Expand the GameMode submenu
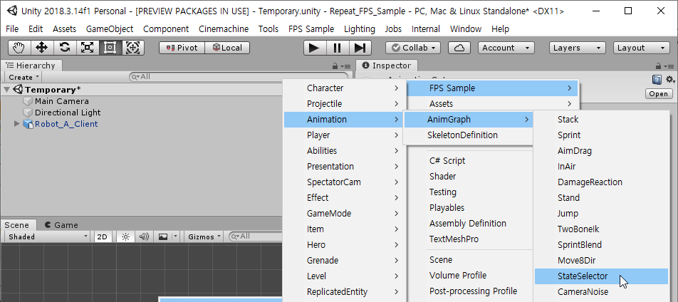 [345, 213]
